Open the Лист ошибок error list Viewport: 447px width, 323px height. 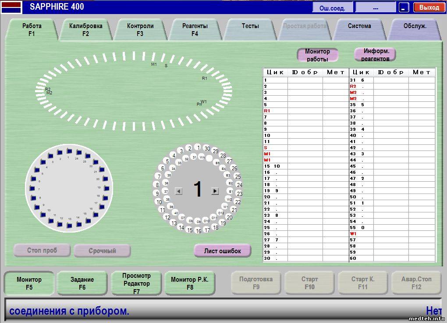point(222,251)
